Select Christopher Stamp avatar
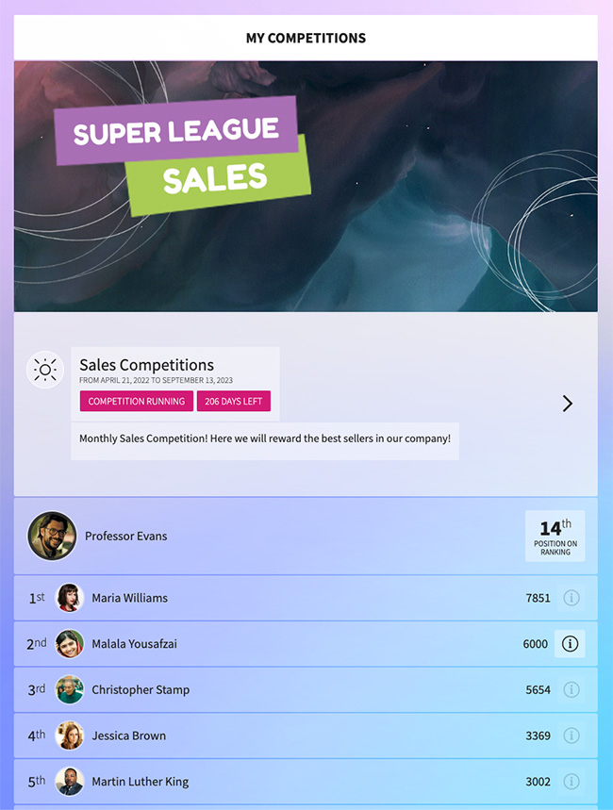This screenshot has width=613, height=810. 70,689
